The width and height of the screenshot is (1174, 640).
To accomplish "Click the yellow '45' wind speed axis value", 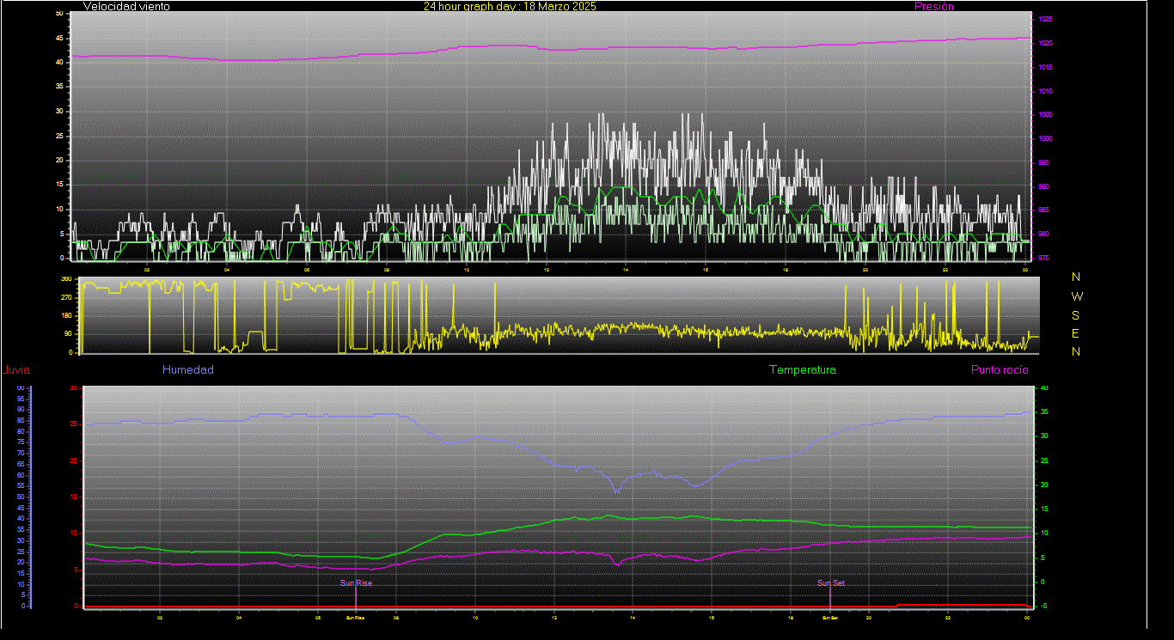I will tap(58, 39).
